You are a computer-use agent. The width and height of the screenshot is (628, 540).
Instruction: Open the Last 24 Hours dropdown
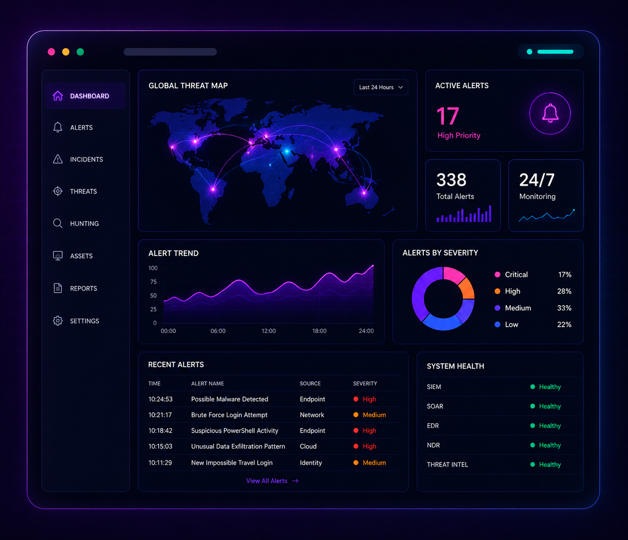tap(381, 87)
